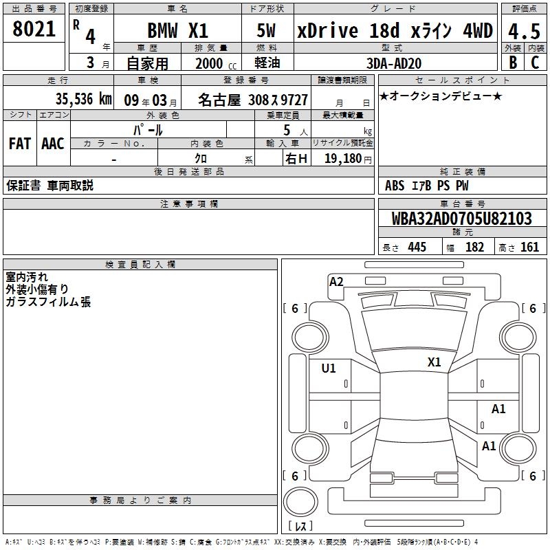Click the air conditioner value AAC
This screenshot has height=550, width=550.
(x=53, y=144)
